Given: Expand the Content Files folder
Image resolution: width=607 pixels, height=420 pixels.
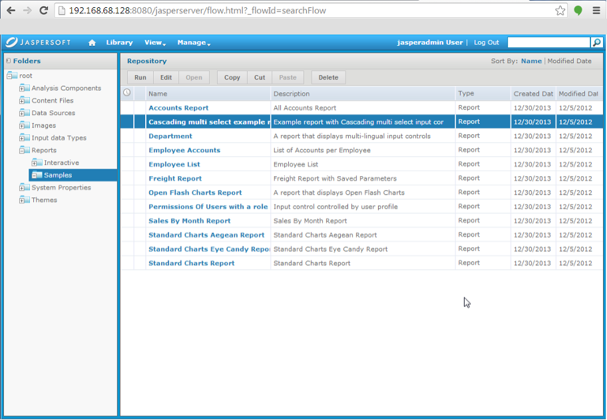Looking at the screenshot, I should pyautogui.click(x=22, y=101).
